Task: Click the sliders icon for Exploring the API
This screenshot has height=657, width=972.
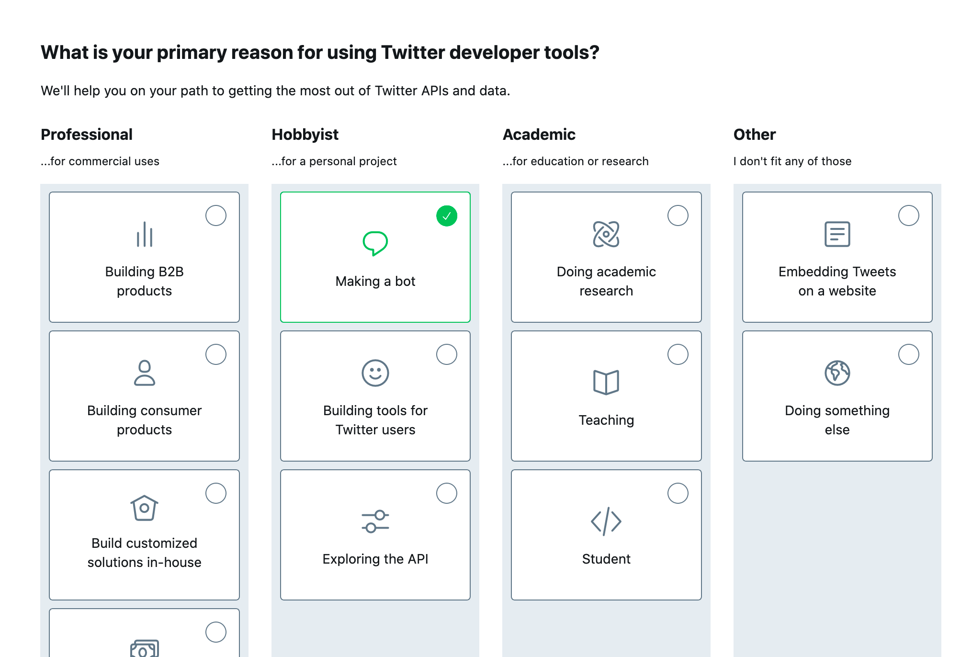Action: point(375,521)
